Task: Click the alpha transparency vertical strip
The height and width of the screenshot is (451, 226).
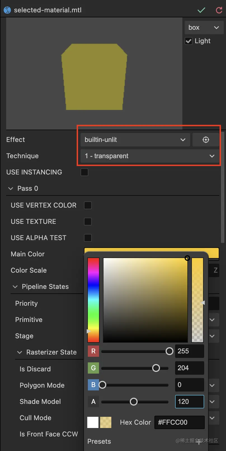Action: (197, 300)
